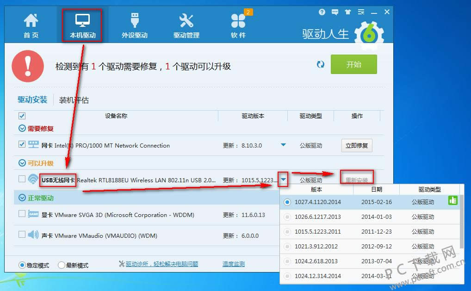Click the 软件 clover icon

tap(238, 21)
